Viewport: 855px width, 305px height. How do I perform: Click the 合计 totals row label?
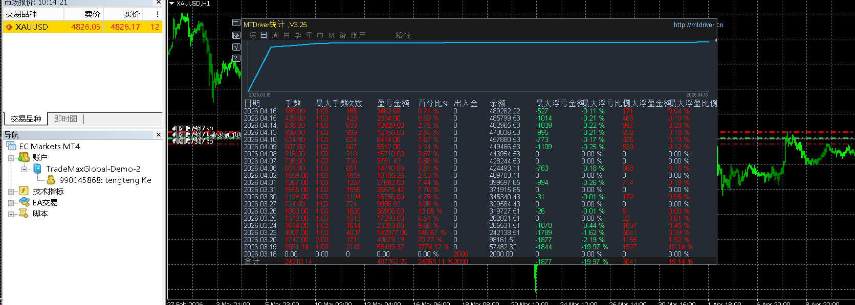[x=252, y=262]
